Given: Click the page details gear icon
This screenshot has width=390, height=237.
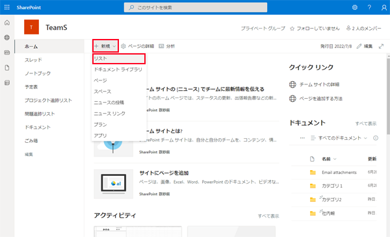Looking at the screenshot, I should coord(123,46).
